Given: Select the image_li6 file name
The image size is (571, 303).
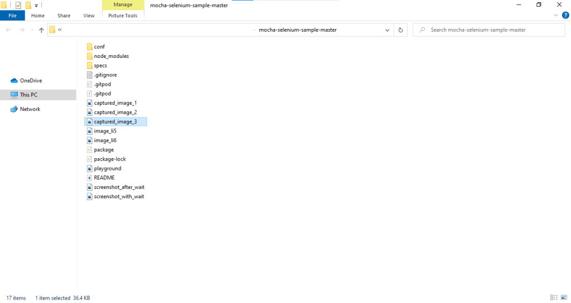Looking at the screenshot, I should click(x=105, y=140).
